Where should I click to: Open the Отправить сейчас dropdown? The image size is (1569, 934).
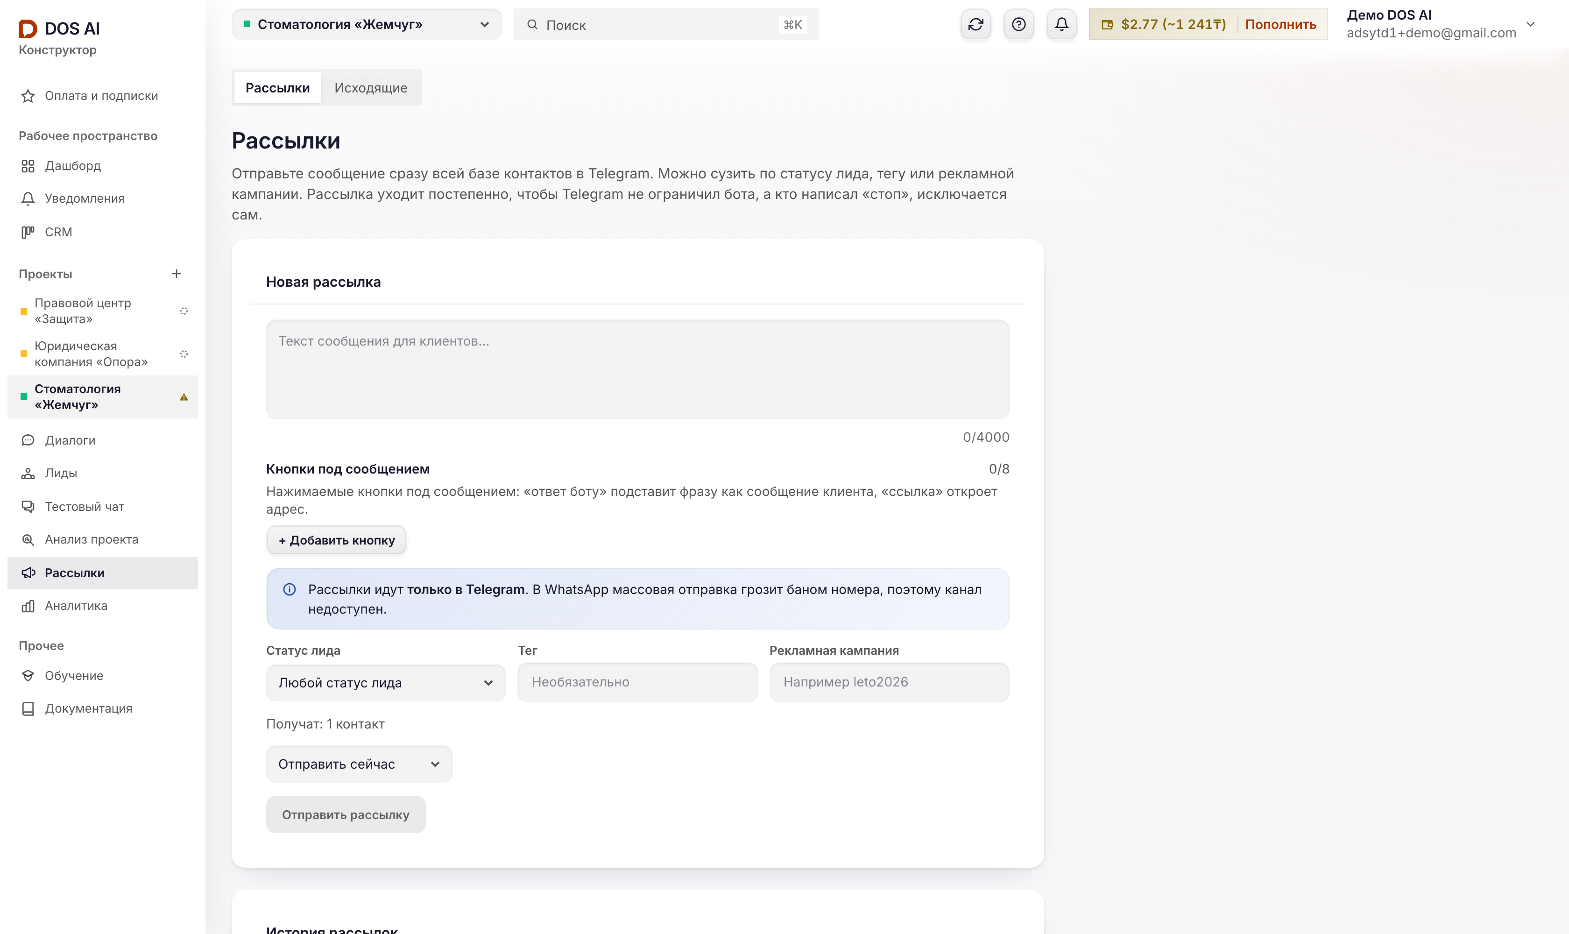[359, 764]
